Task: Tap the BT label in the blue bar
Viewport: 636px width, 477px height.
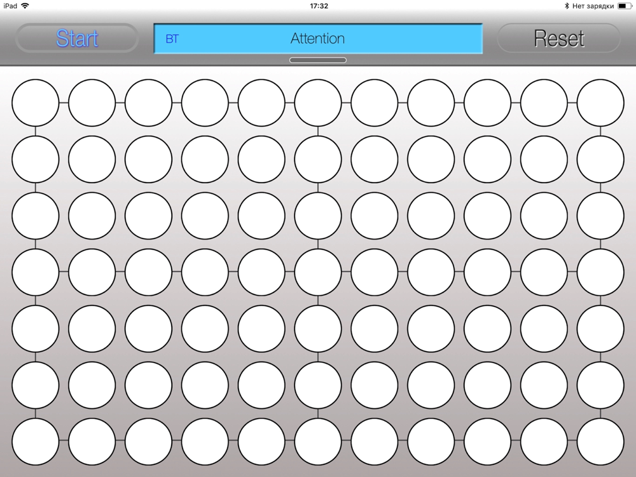Action: click(x=172, y=39)
